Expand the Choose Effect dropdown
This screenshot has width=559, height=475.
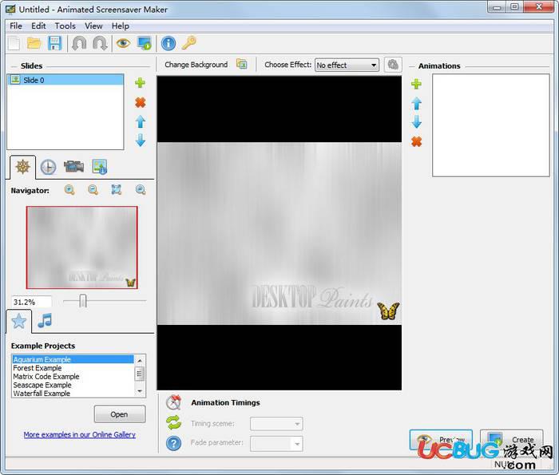coord(347,65)
